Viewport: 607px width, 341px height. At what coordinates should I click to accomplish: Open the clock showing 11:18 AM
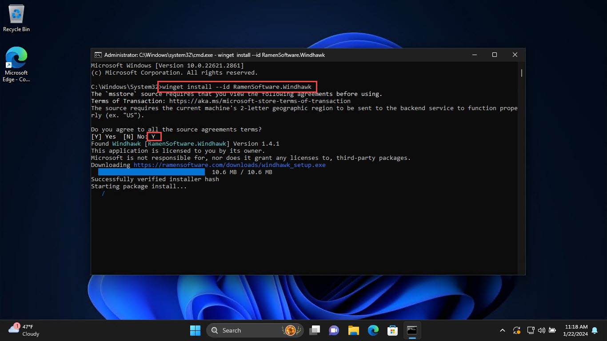coord(575,330)
